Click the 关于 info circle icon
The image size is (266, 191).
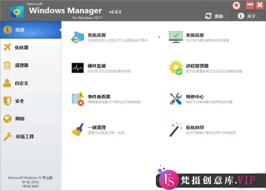click(x=241, y=16)
